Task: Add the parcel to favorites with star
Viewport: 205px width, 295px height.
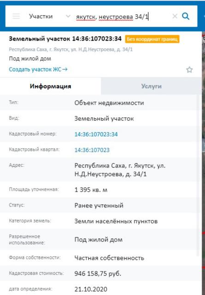Action: tap(189, 70)
